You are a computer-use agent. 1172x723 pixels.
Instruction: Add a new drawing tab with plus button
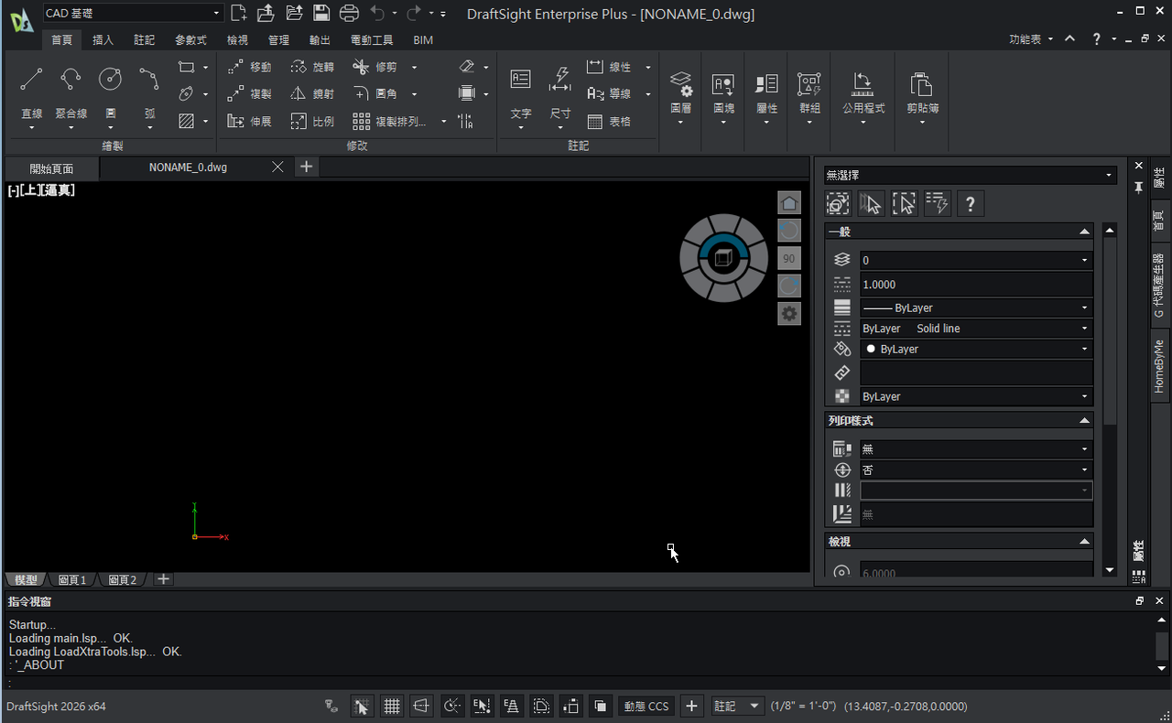(307, 167)
